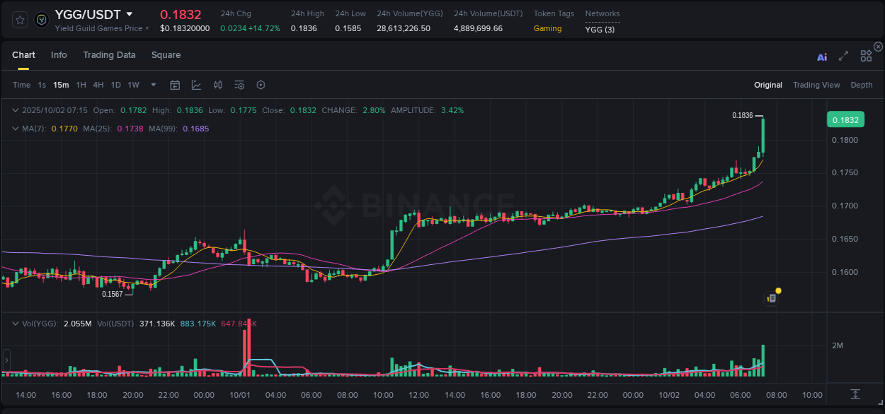This screenshot has height=414, width=885.
Task: Open the Square tab
Action: (166, 54)
